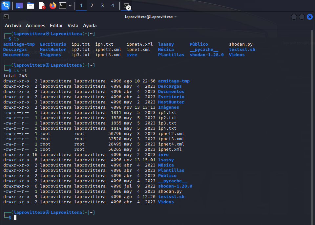Click the show desktop panel icon
This screenshot has width=315, height=225.
pos(19,6)
